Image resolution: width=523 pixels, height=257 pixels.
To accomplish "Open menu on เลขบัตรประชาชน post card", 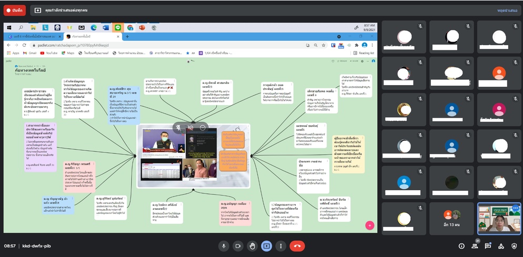I will pyautogui.click(x=53, y=91).
